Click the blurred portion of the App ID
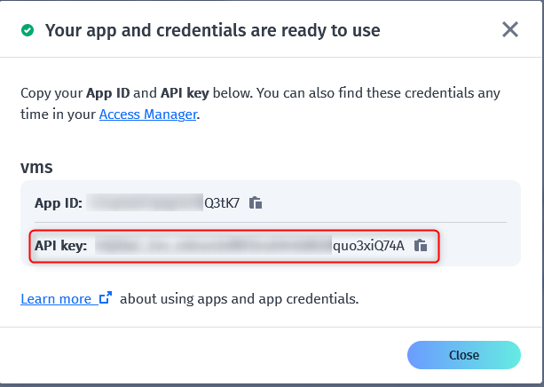 tap(146, 202)
